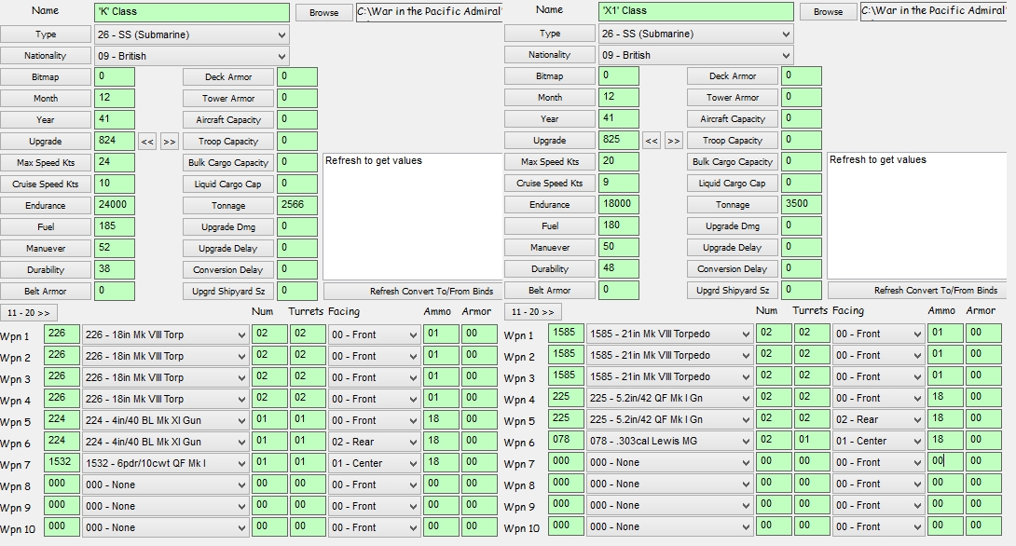Viewport: 1016px width, 546px height.
Task: Click X1 Wpn 6 Turrets field showing 01
Action: tap(812, 440)
